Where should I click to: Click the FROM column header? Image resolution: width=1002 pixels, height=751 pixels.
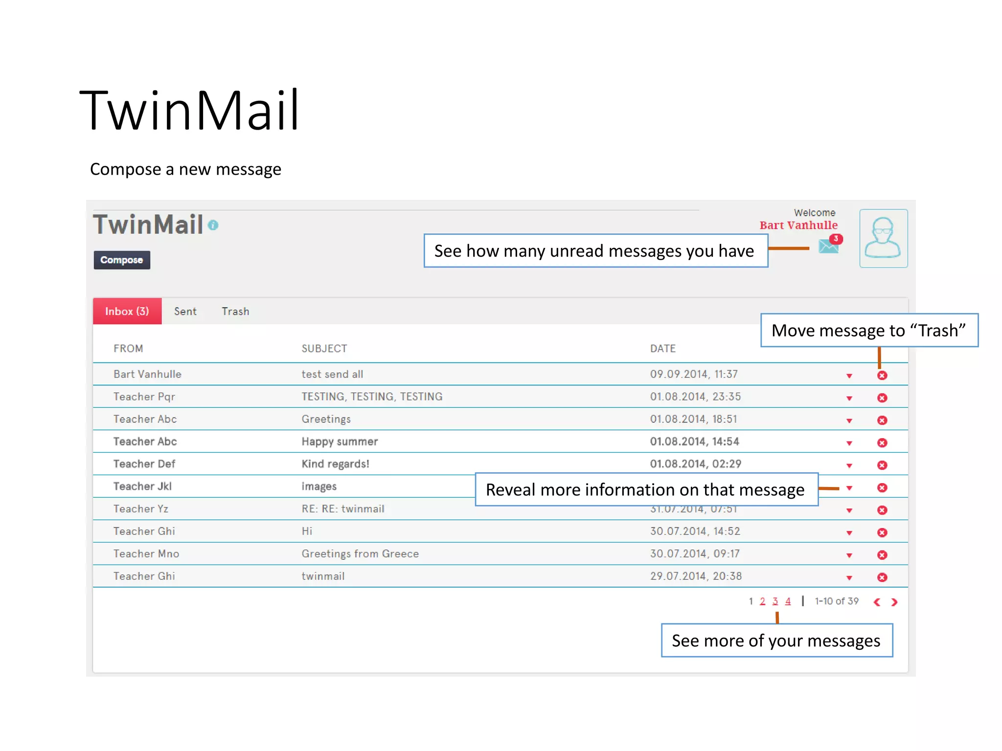tap(128, 349)
